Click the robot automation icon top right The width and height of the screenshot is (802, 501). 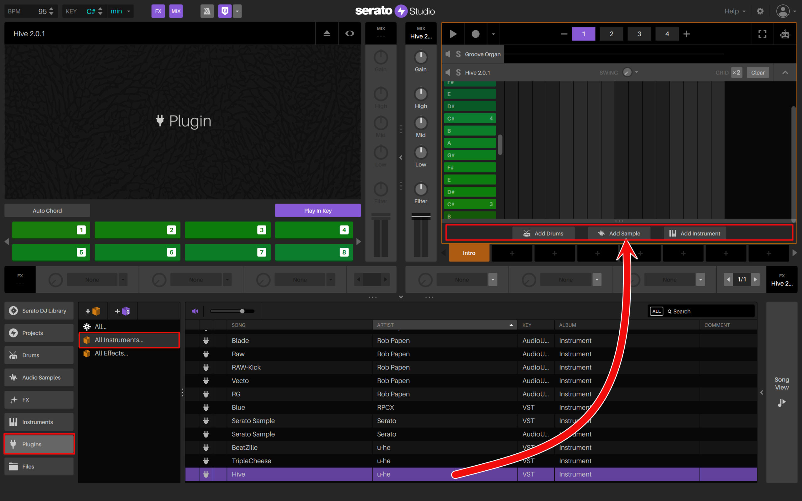(785, 34)
